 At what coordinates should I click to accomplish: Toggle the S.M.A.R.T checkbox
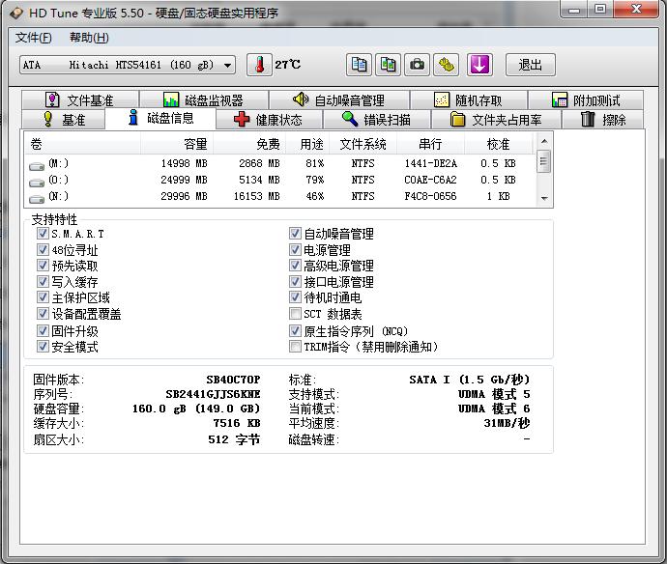43,234
